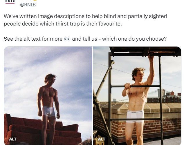This screenshot has height=145, width=184.
Task: Click the raised hand gripping the roof beam
Action: (x=151, y=57)
